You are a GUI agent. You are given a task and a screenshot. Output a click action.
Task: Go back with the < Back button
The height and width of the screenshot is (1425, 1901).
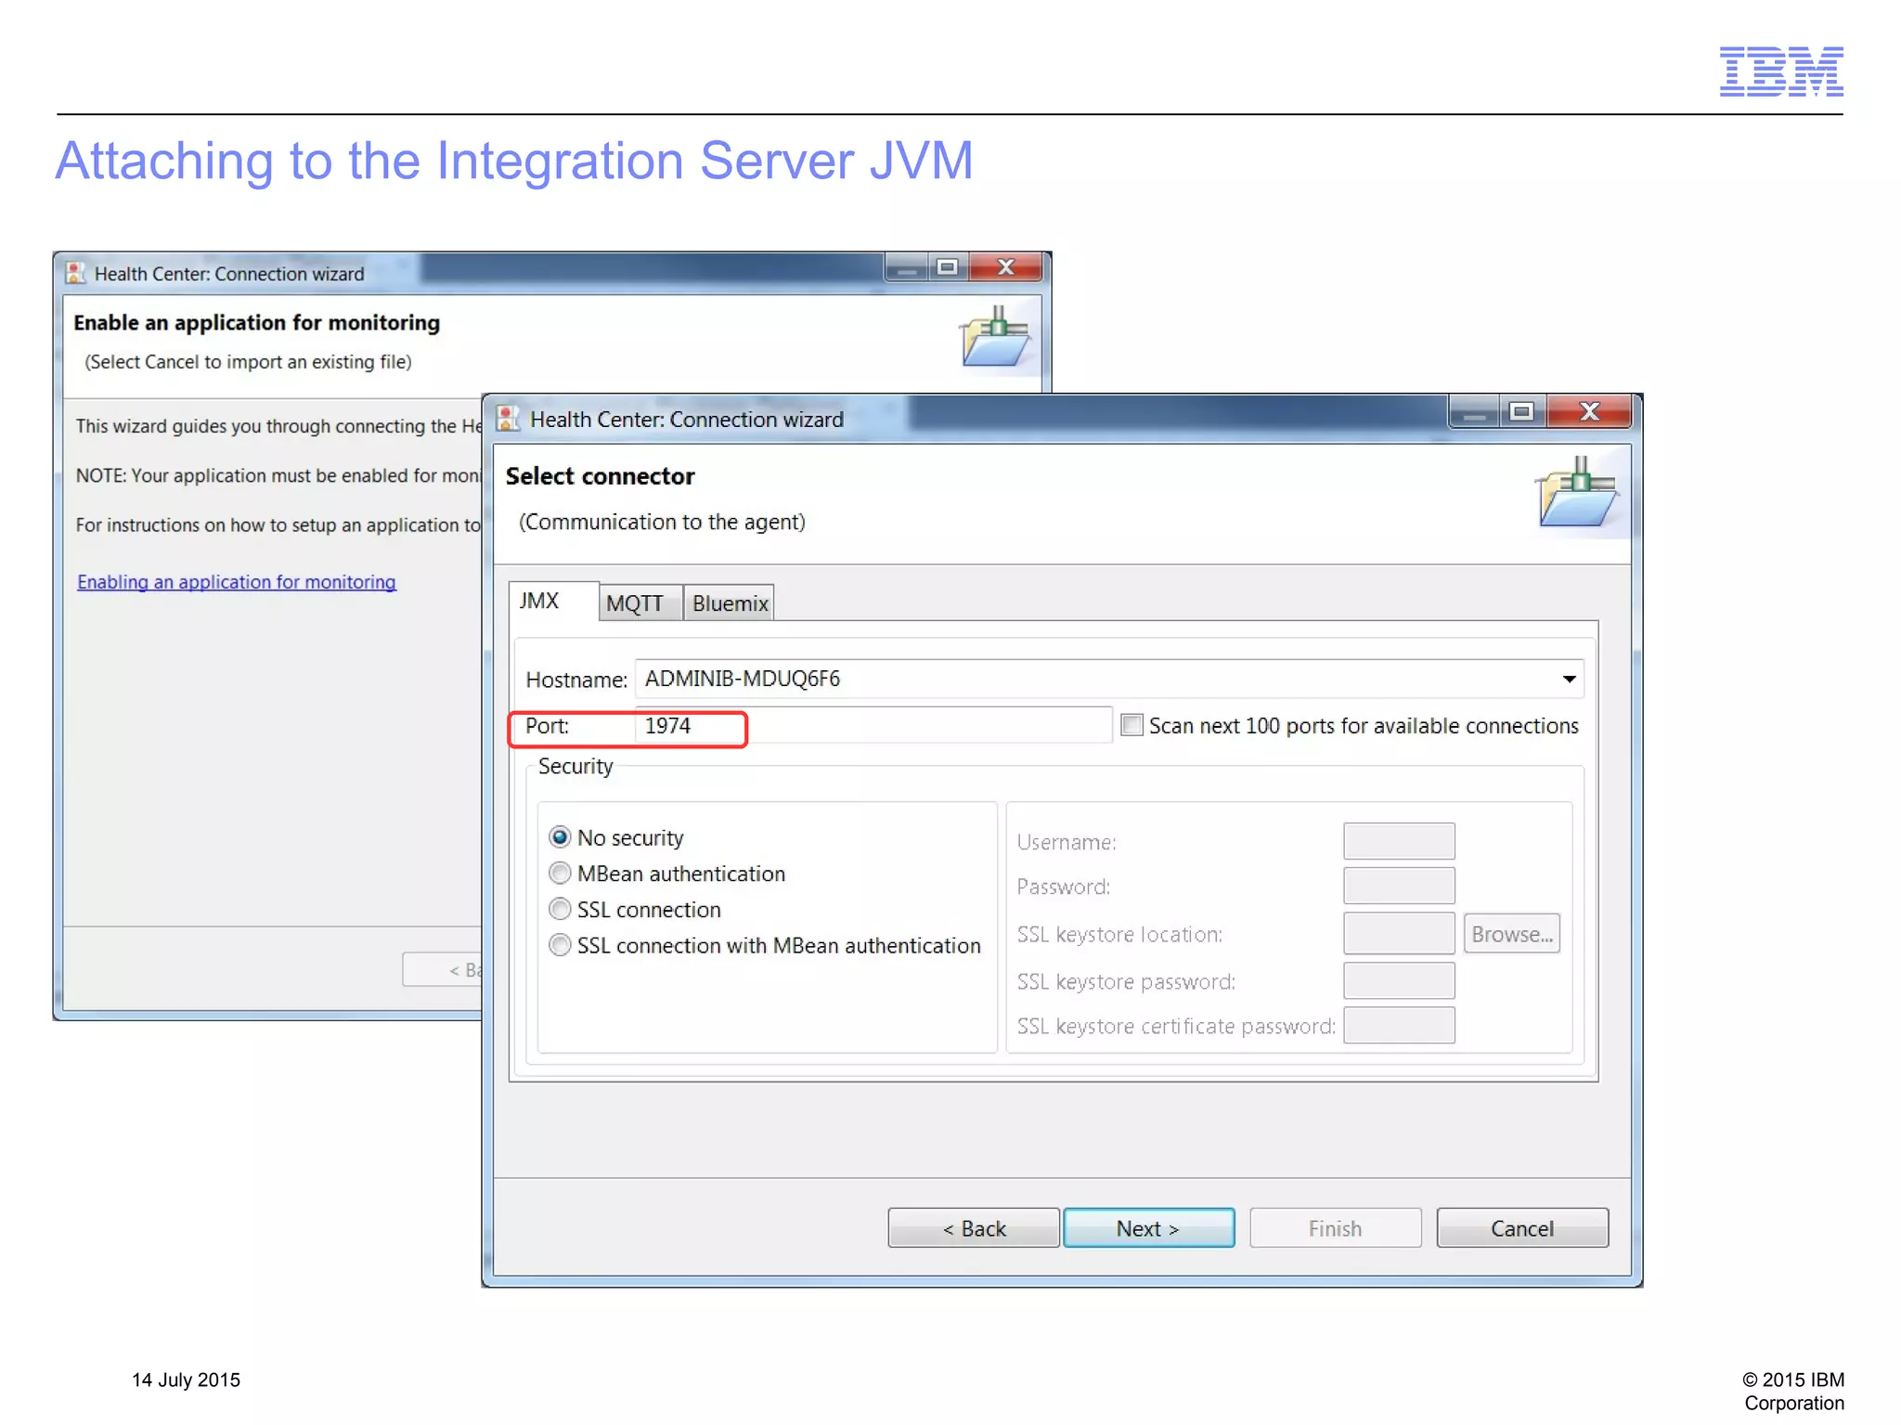[x=974, y=1228]
